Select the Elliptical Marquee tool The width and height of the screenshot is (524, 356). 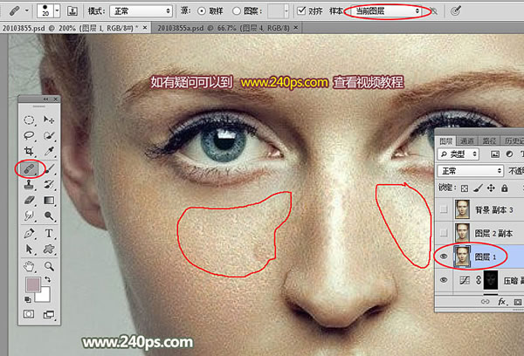click(29, 120)
